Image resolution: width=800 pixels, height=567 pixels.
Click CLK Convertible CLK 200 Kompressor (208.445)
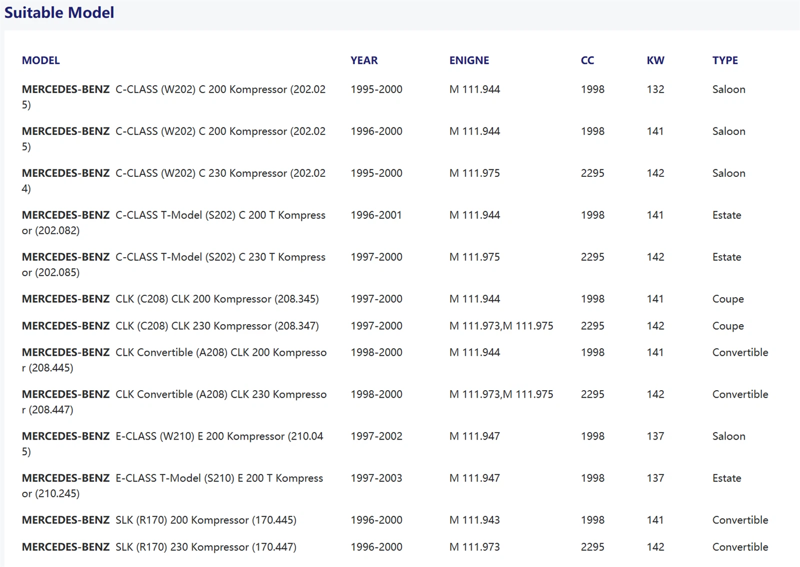pos(174,360)
